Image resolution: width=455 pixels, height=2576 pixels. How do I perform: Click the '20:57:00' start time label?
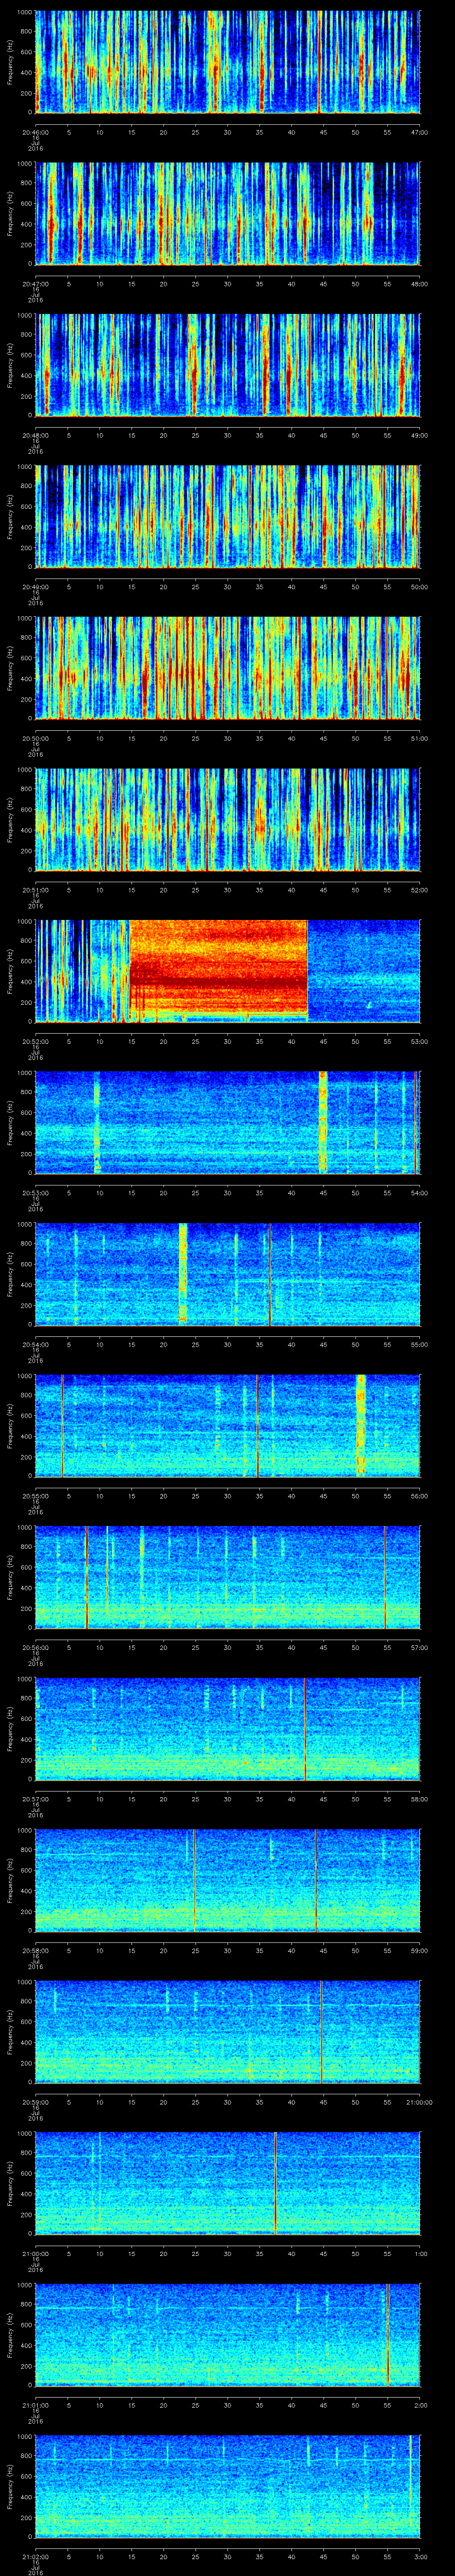pyautogui.click(x=35, y=1798)
